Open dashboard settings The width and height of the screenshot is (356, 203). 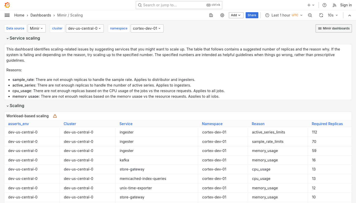[222, 15]
